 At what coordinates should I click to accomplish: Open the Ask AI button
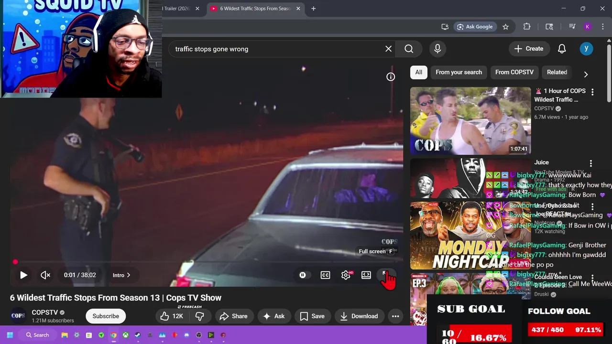pyautogui.click(x=273, y=316)
